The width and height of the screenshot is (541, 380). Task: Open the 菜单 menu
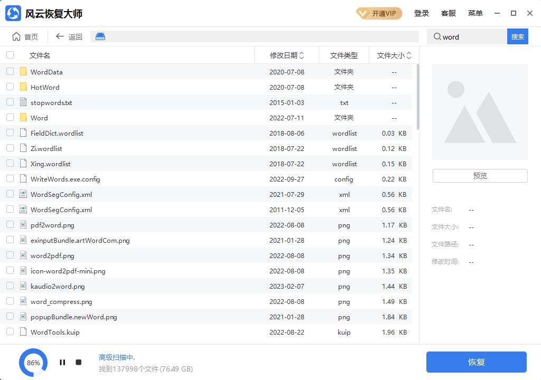(475, 13)
